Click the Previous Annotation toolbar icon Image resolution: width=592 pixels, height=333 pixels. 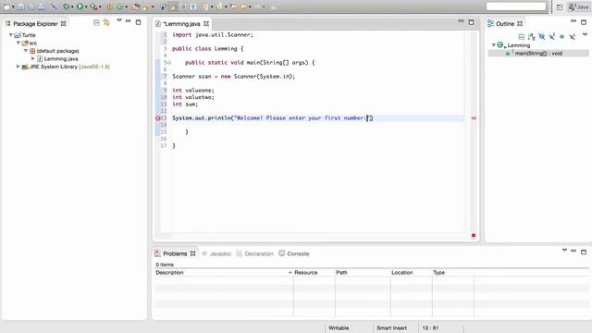pyautogui.click(x=218, y=6)
